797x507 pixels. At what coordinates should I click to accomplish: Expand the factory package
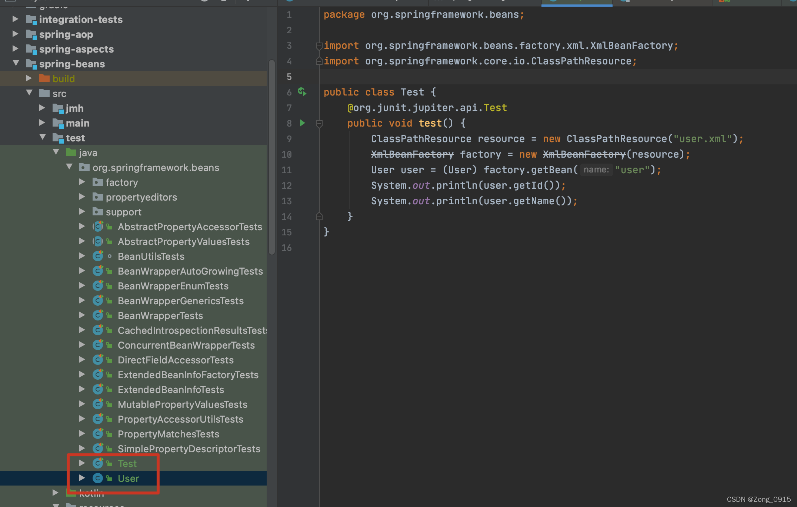(82, 182)
